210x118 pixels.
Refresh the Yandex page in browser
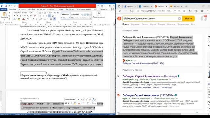tap(131, 11)
